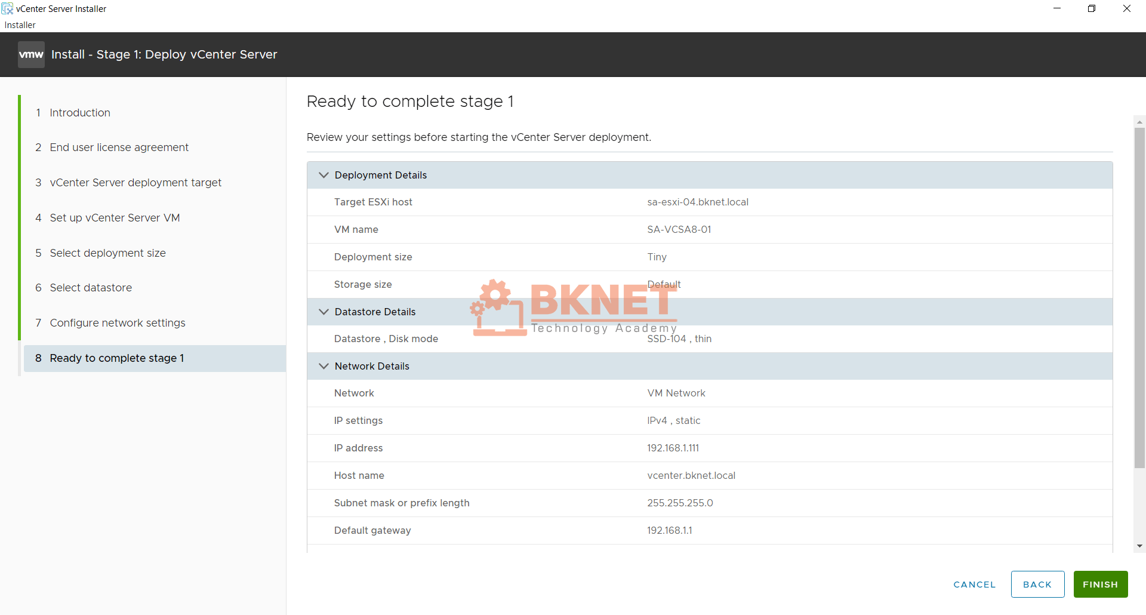Viewport: 1146px width, 615px height.
Task: Minimize the installer window
Action: 1057,8
